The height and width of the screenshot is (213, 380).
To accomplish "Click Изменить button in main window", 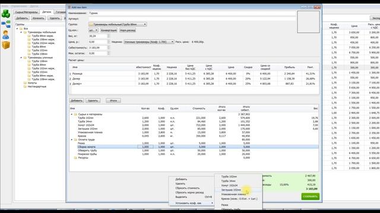I will (38, 18).
